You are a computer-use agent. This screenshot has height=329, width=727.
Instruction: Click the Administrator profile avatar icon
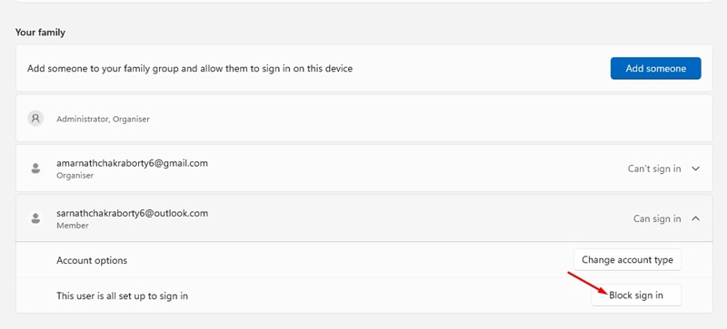click(35, 119)
